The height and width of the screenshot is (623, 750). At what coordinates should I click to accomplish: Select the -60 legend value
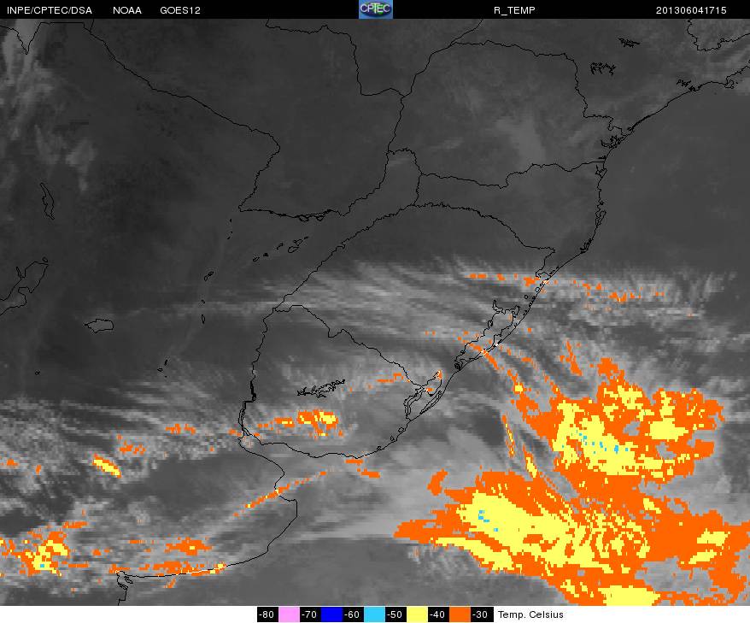pos(353,614)
